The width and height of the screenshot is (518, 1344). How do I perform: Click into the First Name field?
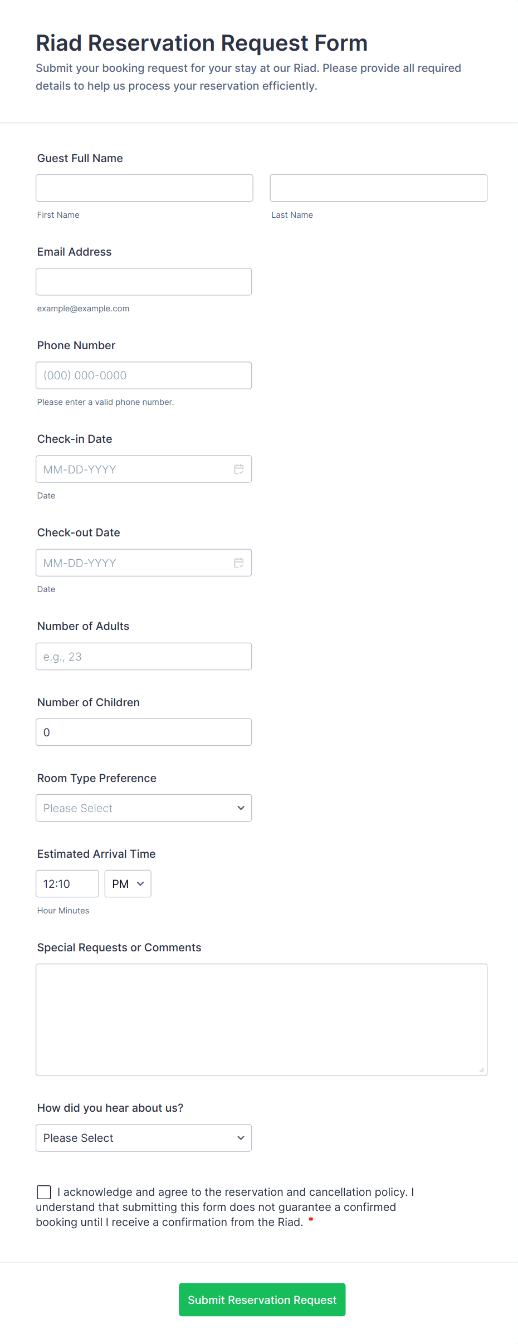[144, 188]
